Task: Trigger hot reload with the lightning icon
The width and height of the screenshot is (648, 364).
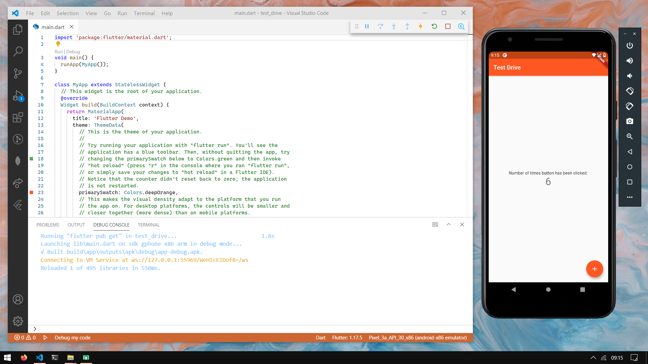Action: [421, 26]
